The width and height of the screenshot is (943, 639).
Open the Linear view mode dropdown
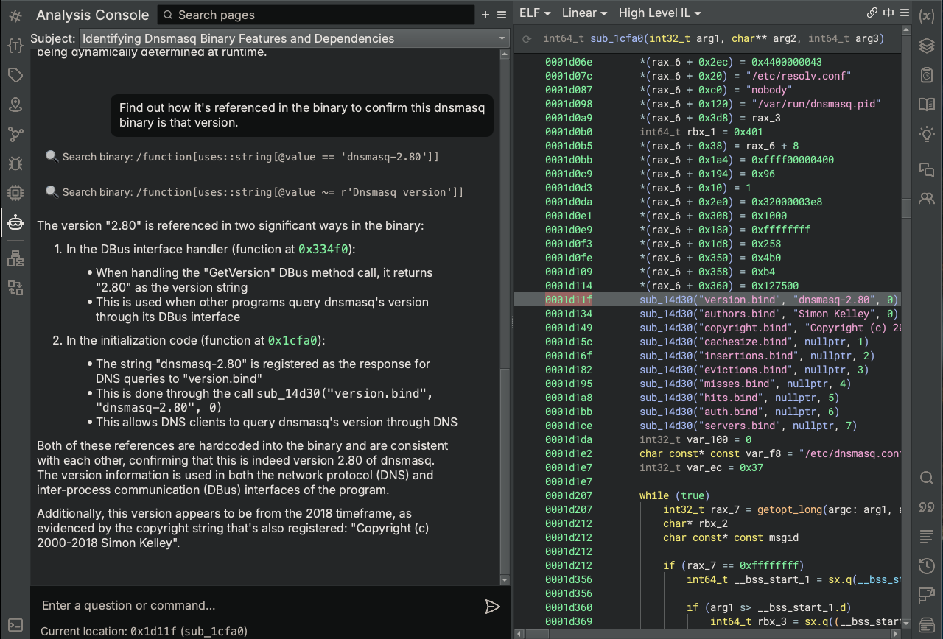pyautogui.click(x=584, y=13)
